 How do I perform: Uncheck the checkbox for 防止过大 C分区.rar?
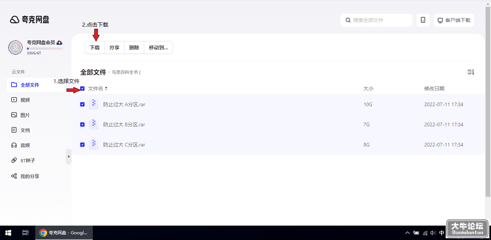click(82, 145)
